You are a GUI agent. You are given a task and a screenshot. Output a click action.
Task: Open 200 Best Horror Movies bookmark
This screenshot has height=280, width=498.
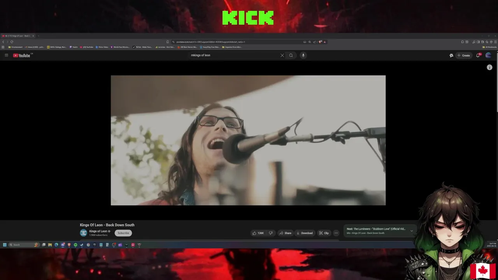(188, 47)
